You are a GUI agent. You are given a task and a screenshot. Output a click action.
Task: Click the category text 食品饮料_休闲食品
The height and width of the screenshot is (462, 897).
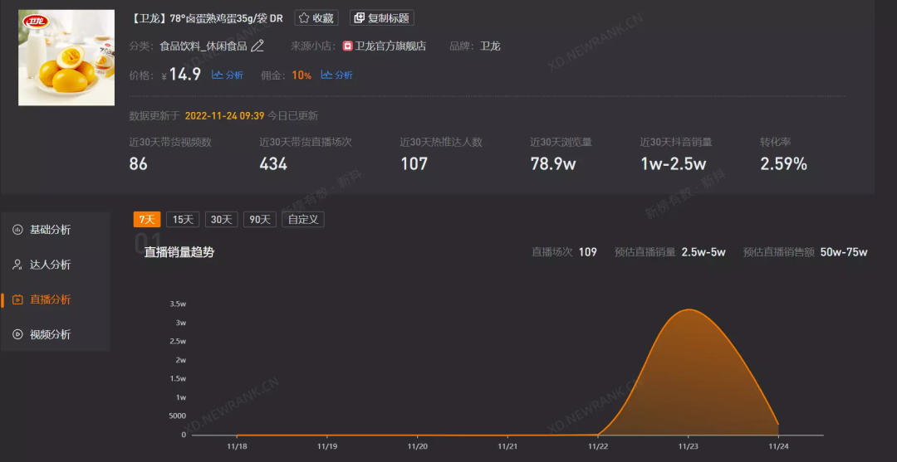(x=203, y=46)
